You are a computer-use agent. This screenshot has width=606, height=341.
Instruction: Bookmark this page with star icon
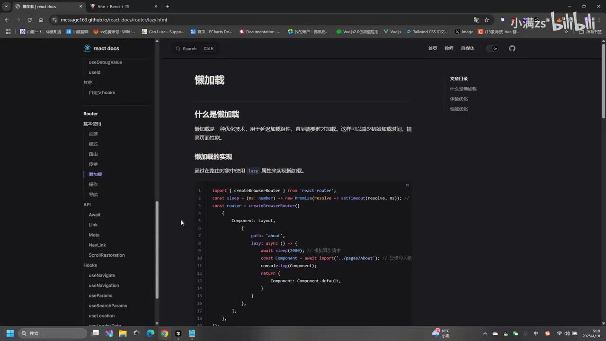(486, 20)
